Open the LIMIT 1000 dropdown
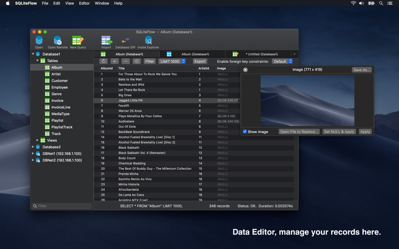Viewport: 399px width, 249px height. click(172, 61)
